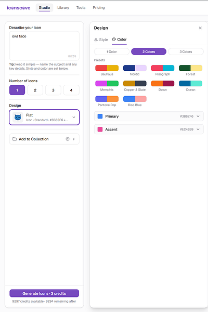Click the Presets heading
The image size is (208, 312).
tap(99, 60)
